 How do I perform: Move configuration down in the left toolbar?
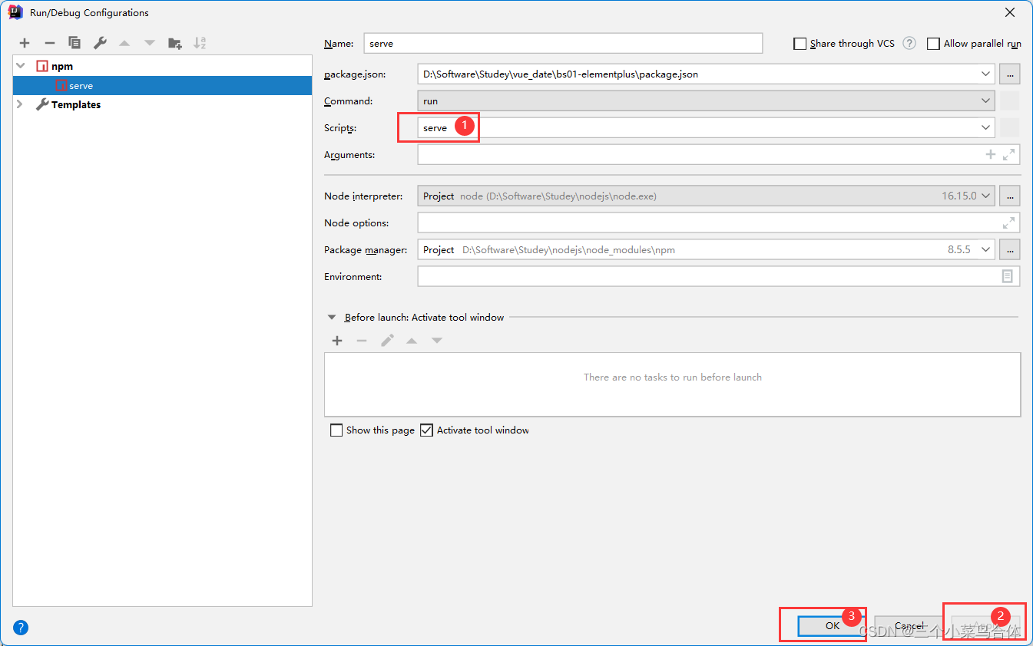[x=150, y=44]
